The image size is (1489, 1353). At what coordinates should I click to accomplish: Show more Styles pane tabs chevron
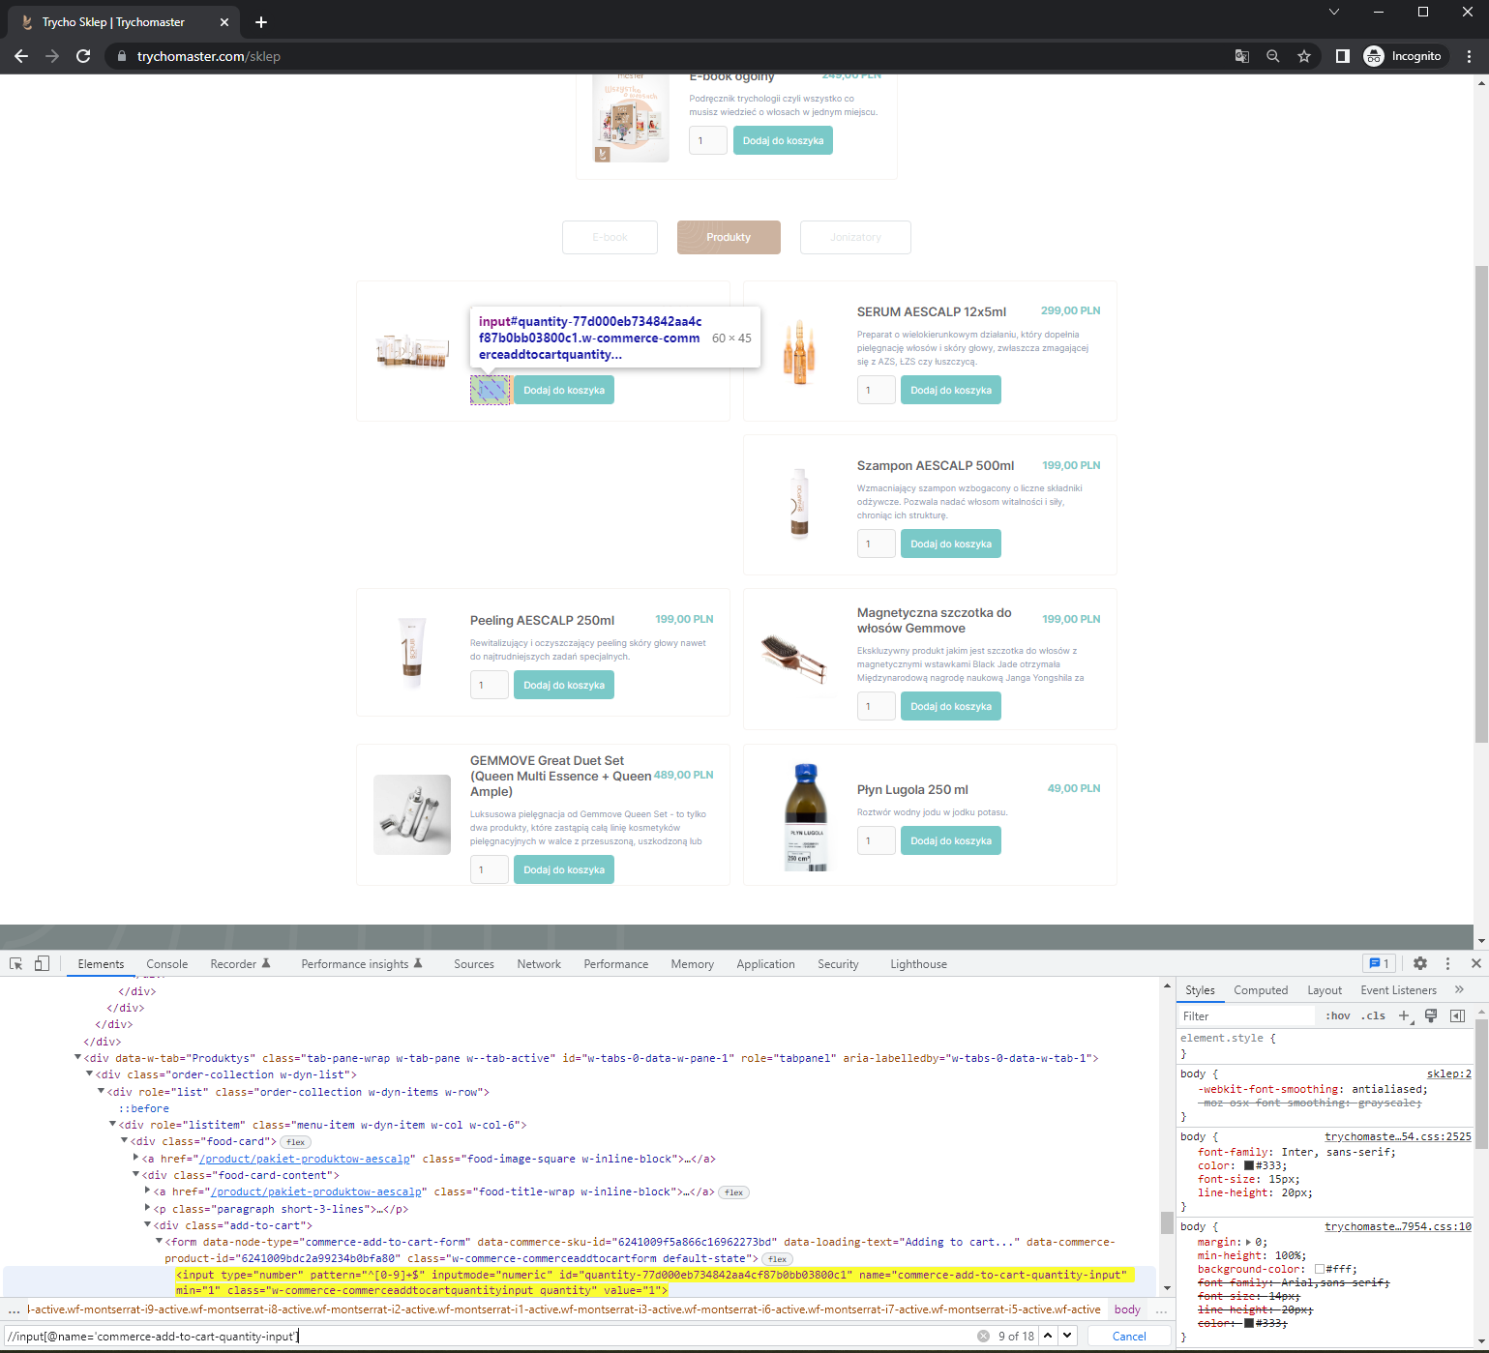tap(1459, 989)
